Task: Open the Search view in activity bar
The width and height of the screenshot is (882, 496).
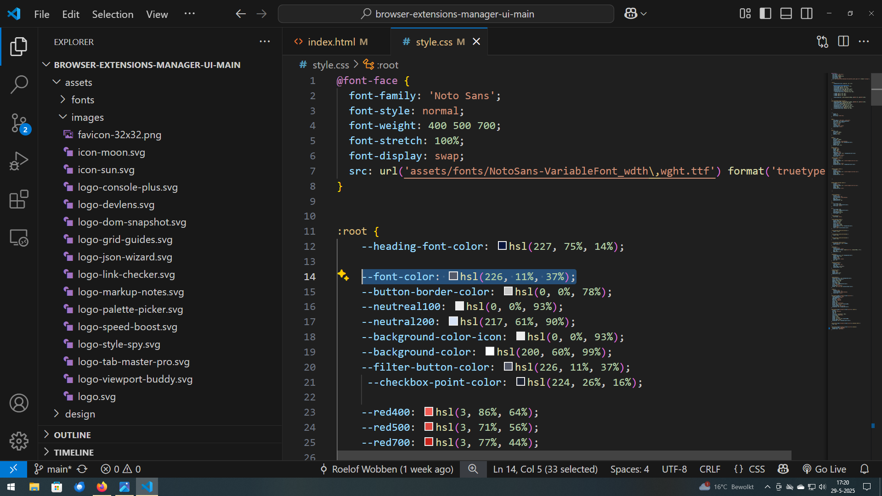Action: coord(19,85)
